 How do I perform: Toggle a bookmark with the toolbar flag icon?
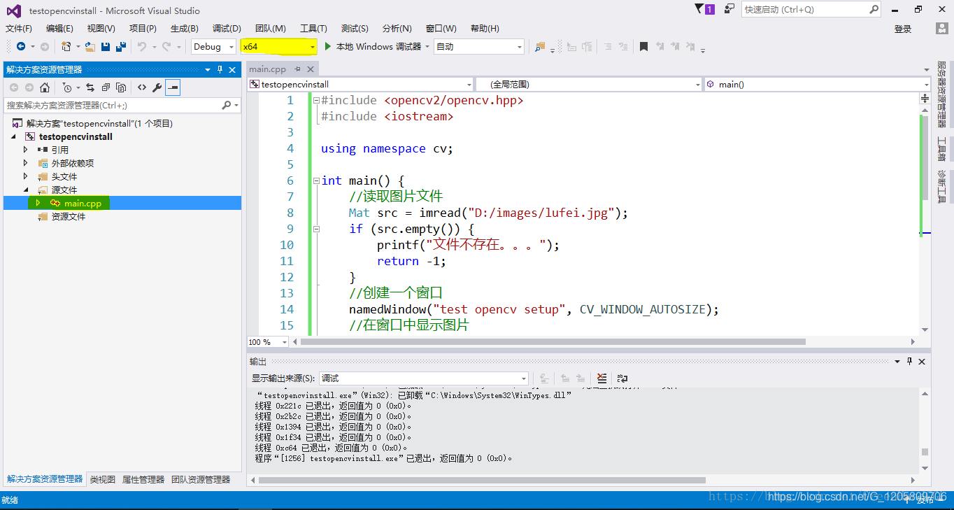643,47
